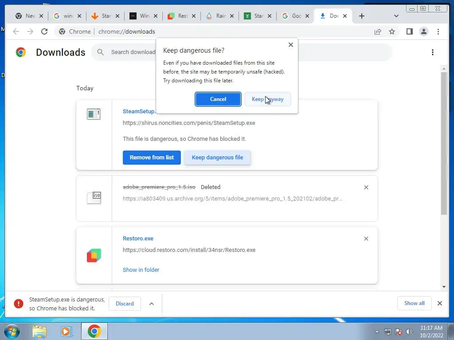Viewport: 454px width, 340px height.
Task: Click Show all downloads button
Action: tap(415, 303)
